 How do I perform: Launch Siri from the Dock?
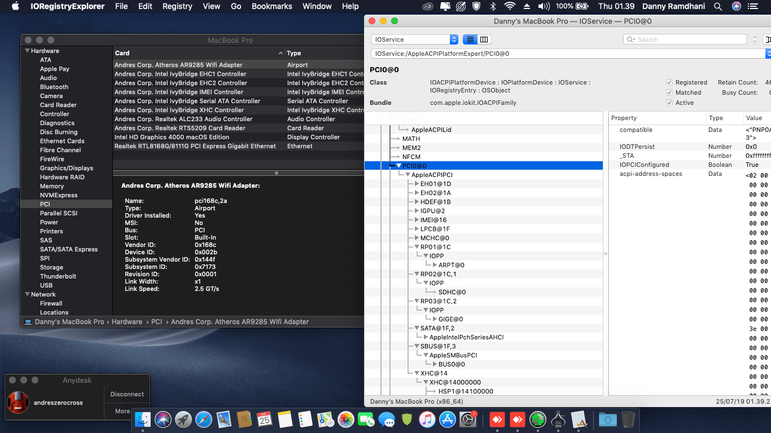pos(163,419)
